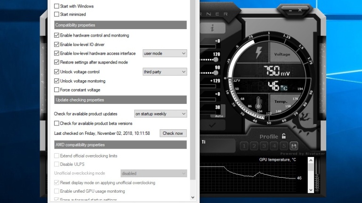
Task: Click the Voltage gauge label
Action: (282, 55)
